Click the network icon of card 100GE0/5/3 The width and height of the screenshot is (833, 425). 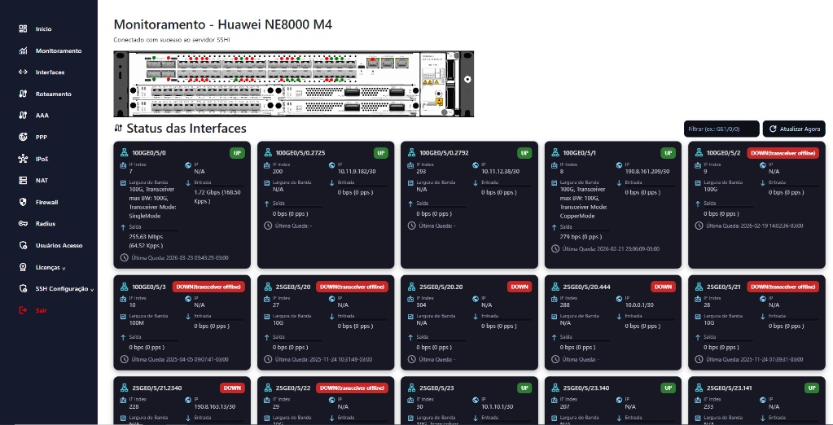pyautogui.click(x=125, y=287)
